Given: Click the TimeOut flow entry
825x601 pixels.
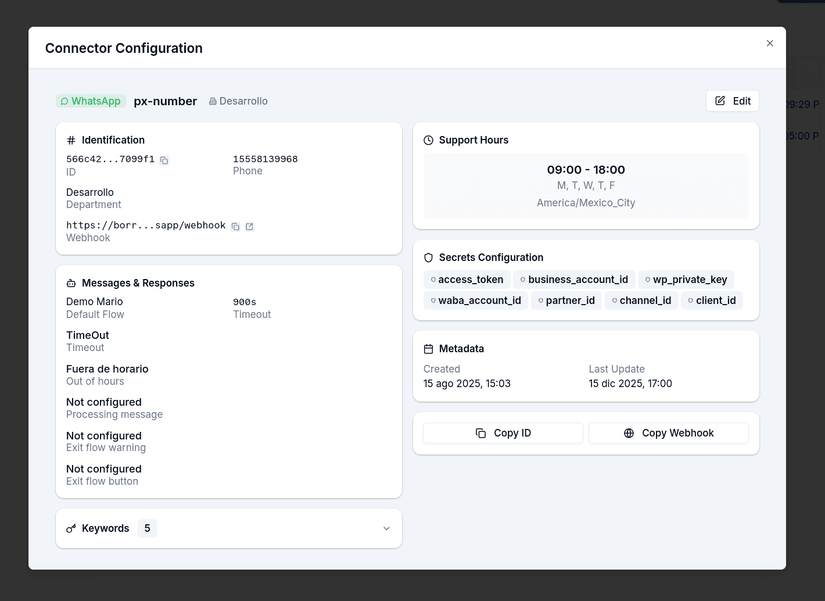Looking at the screenshot, I should click(88, 335).
